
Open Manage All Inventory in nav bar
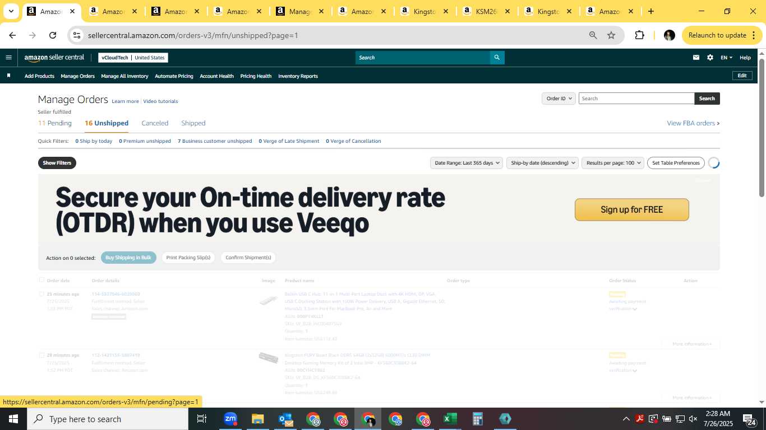pyautogui.click(x=124, y=76)
